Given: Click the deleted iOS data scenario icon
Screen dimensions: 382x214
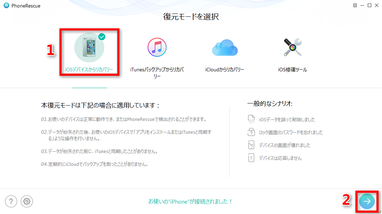Looking at the screenshot, I should click(251, 119).
